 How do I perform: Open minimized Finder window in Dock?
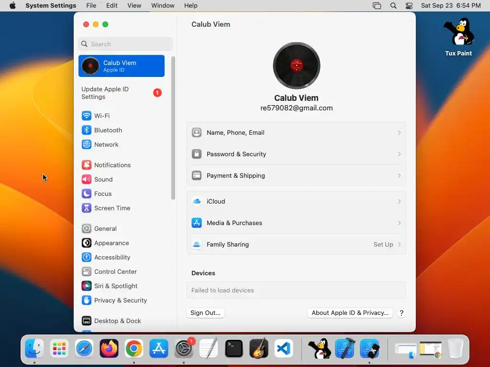pos(406,349)
